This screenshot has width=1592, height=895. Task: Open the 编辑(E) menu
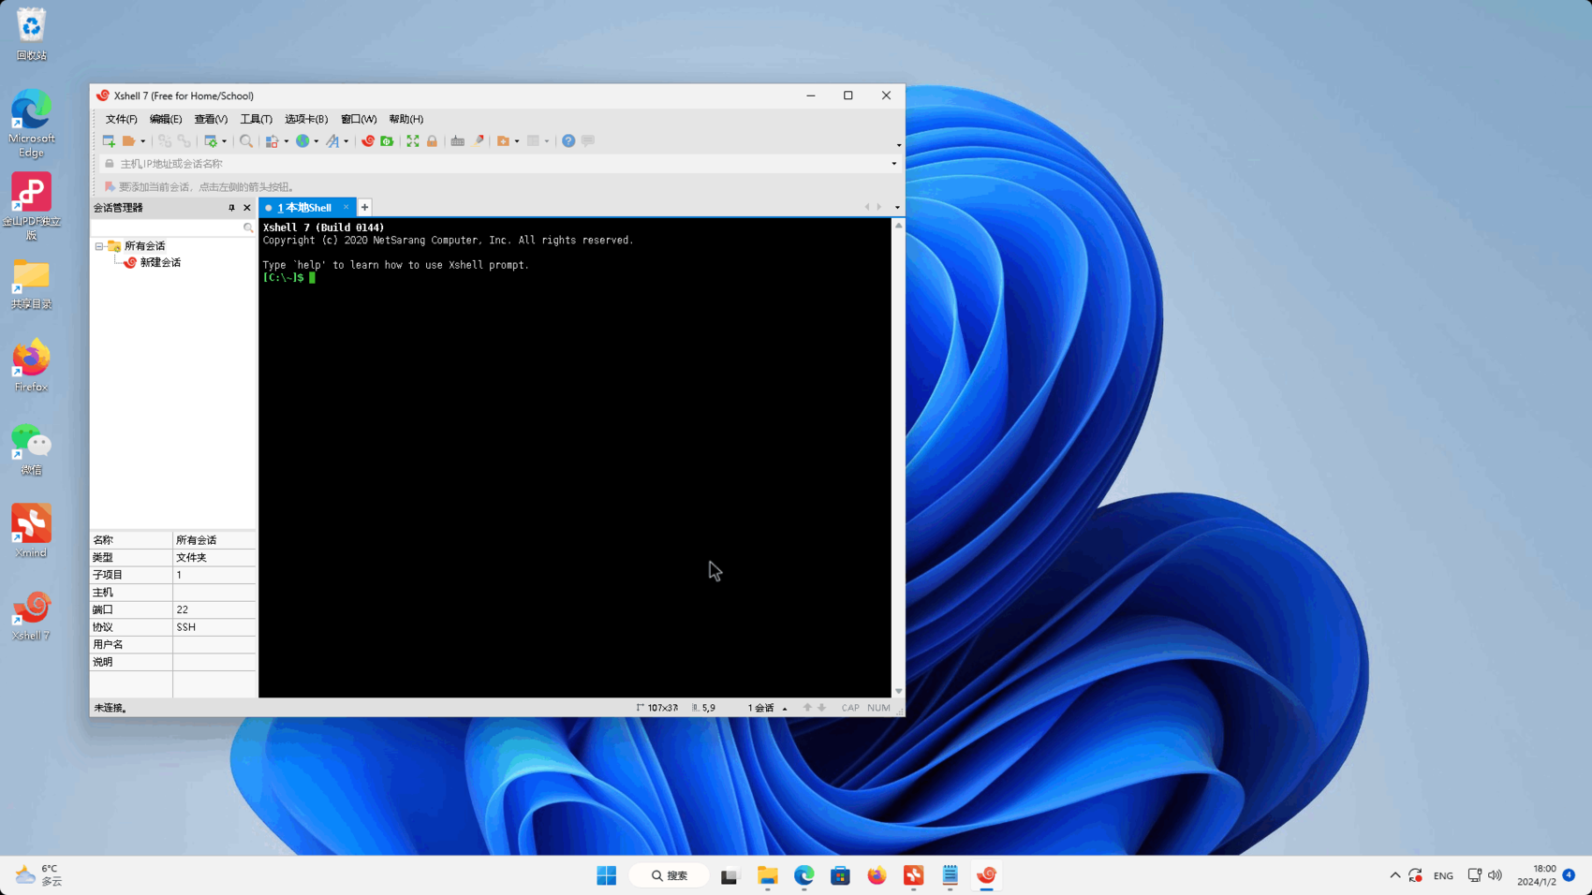click(x=166, y=119)
